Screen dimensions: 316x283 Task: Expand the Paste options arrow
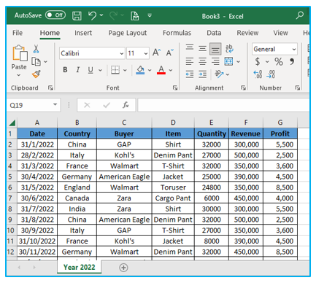19,75
